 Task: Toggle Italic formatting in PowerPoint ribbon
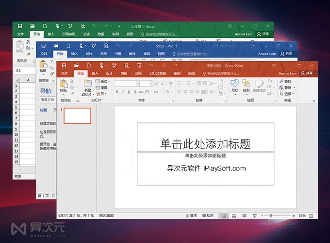click(x=123, y=92)
